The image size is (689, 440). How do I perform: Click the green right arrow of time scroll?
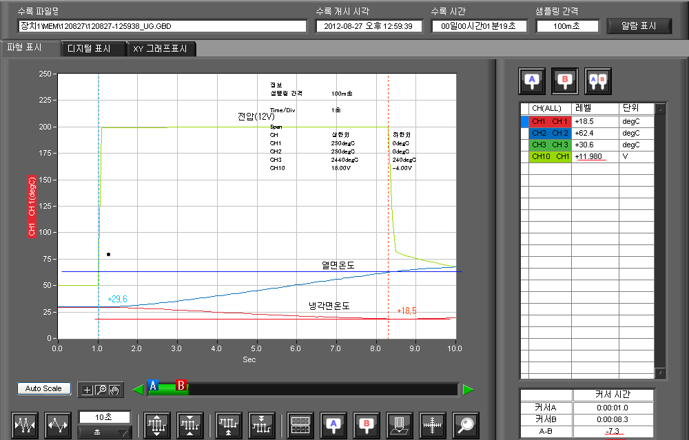(469, 390)
